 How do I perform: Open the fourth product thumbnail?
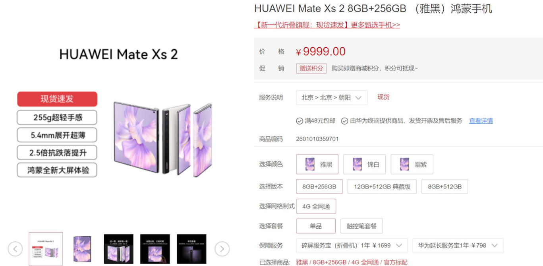[155, 249]
